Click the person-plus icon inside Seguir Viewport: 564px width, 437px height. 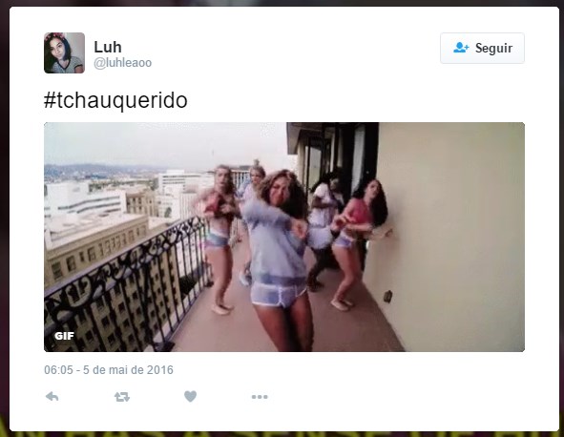point(461,48)
